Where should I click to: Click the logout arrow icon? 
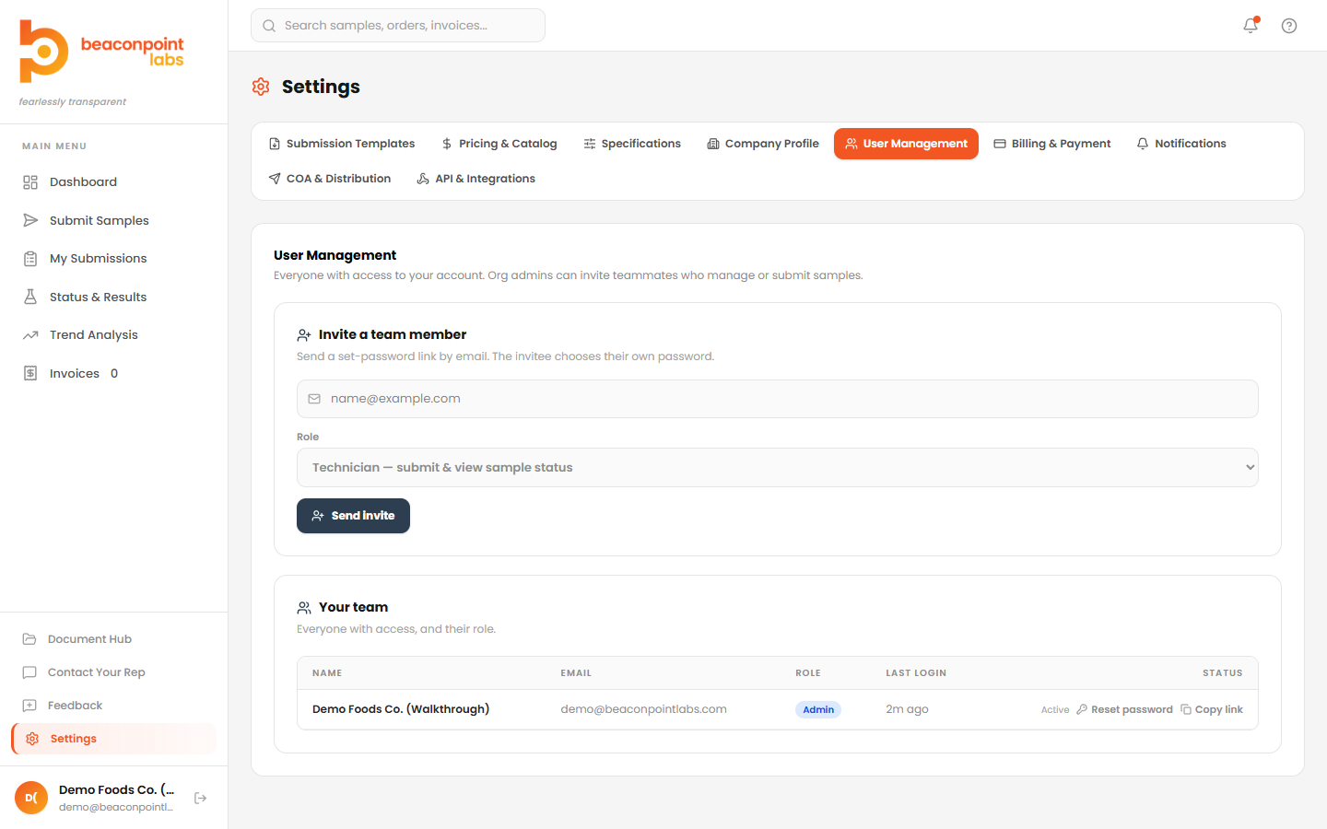click(x=200, y=798)
